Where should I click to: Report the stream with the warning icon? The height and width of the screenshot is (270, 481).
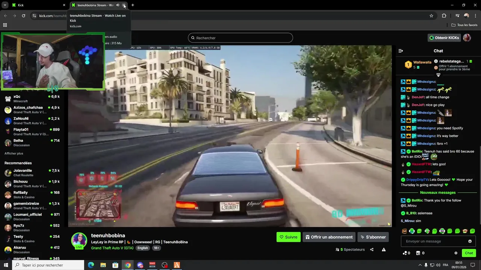[x=384, y=249]
